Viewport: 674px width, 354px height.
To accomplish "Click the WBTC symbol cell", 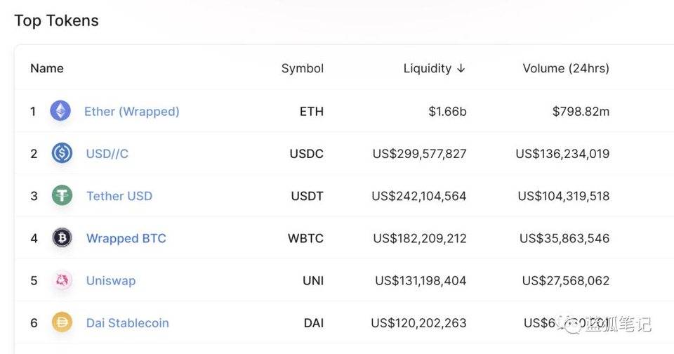I will coord(305,238).
